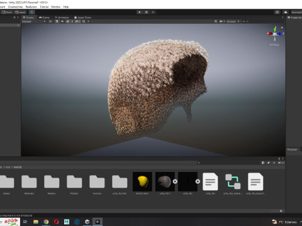The width and height of the screenshot is (302, 226).
Task: Toggle the Pause button in Unity toolbar
Action: [x=146, y=12]
